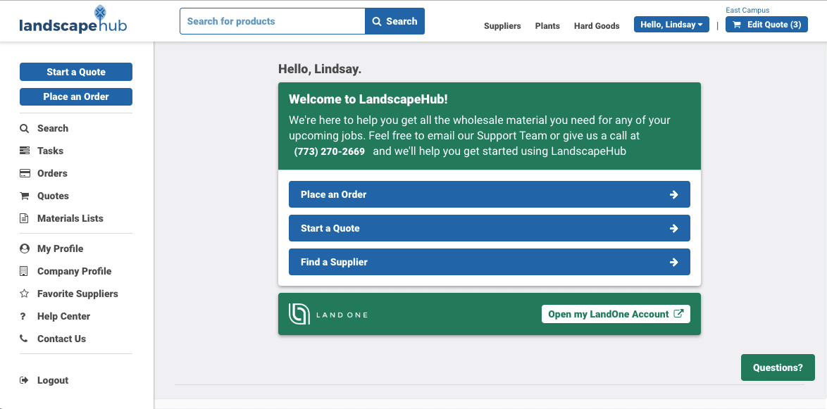Click the arrow on Place an Order card button
827x409 pixels.
point(673,194)
